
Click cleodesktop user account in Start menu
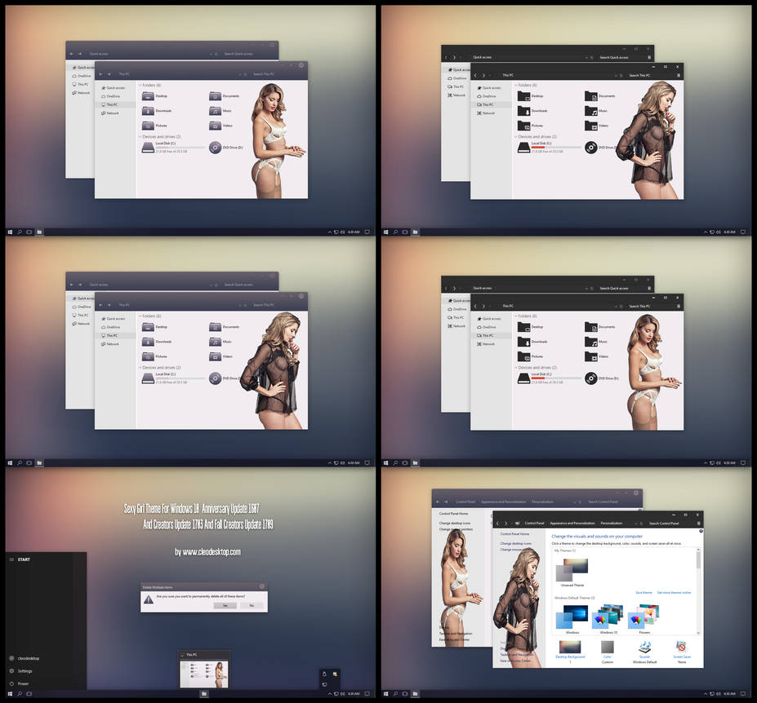tap(24, 658)
